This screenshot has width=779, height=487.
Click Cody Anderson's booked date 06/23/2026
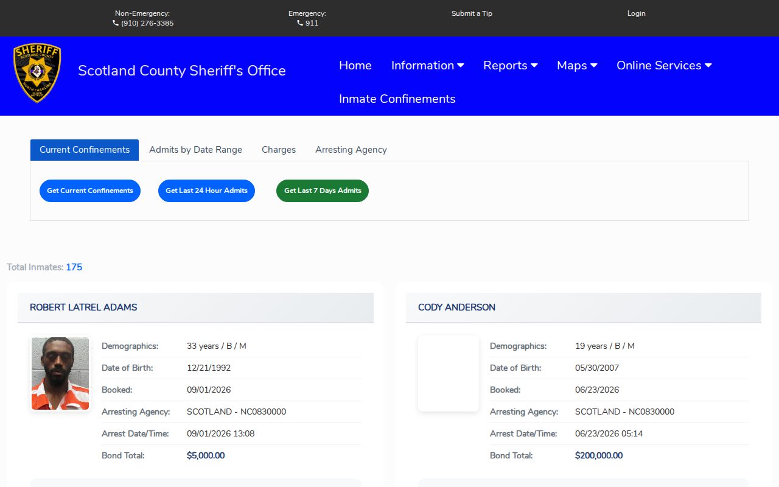click(x=597, y=390)
